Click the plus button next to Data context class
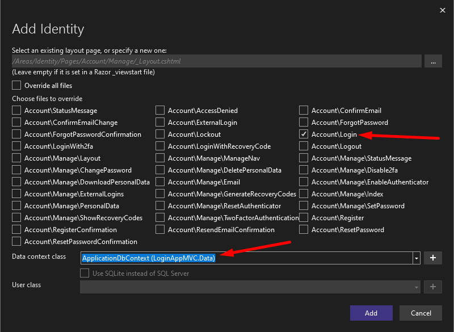The width and height of the screenshot is (454, 332). (433, 258)
